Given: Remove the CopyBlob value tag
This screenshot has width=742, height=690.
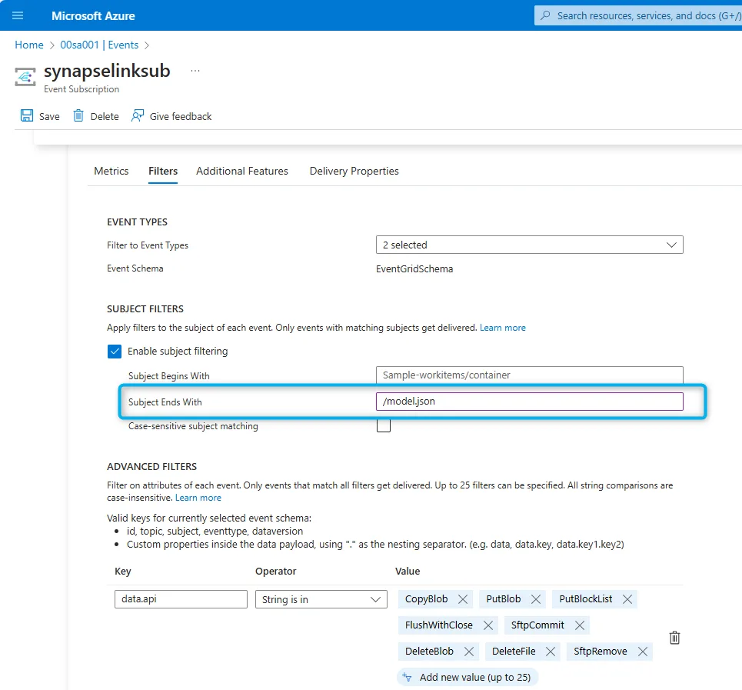Looking at the screenshot, I should [x=463, y=599].
